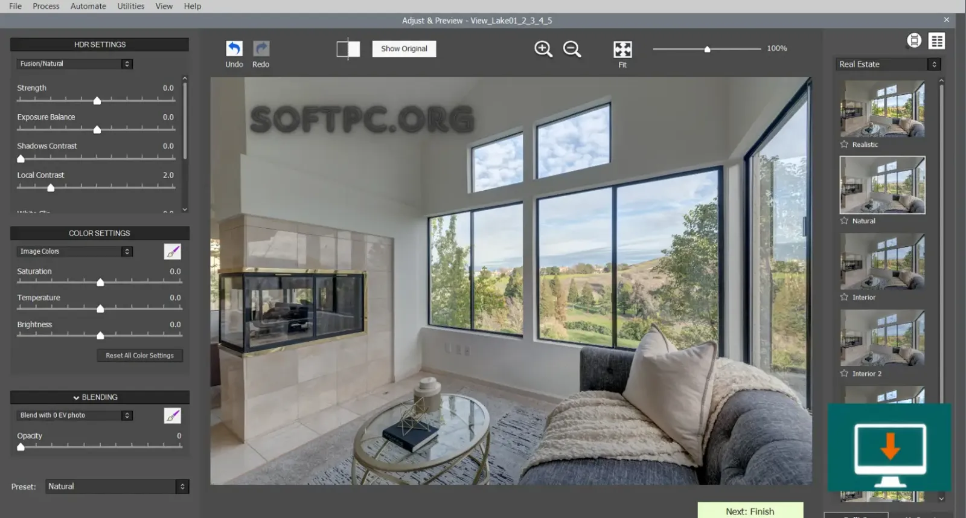
Task: Switch presets to single-column view icon
Action: pos(914,40)
